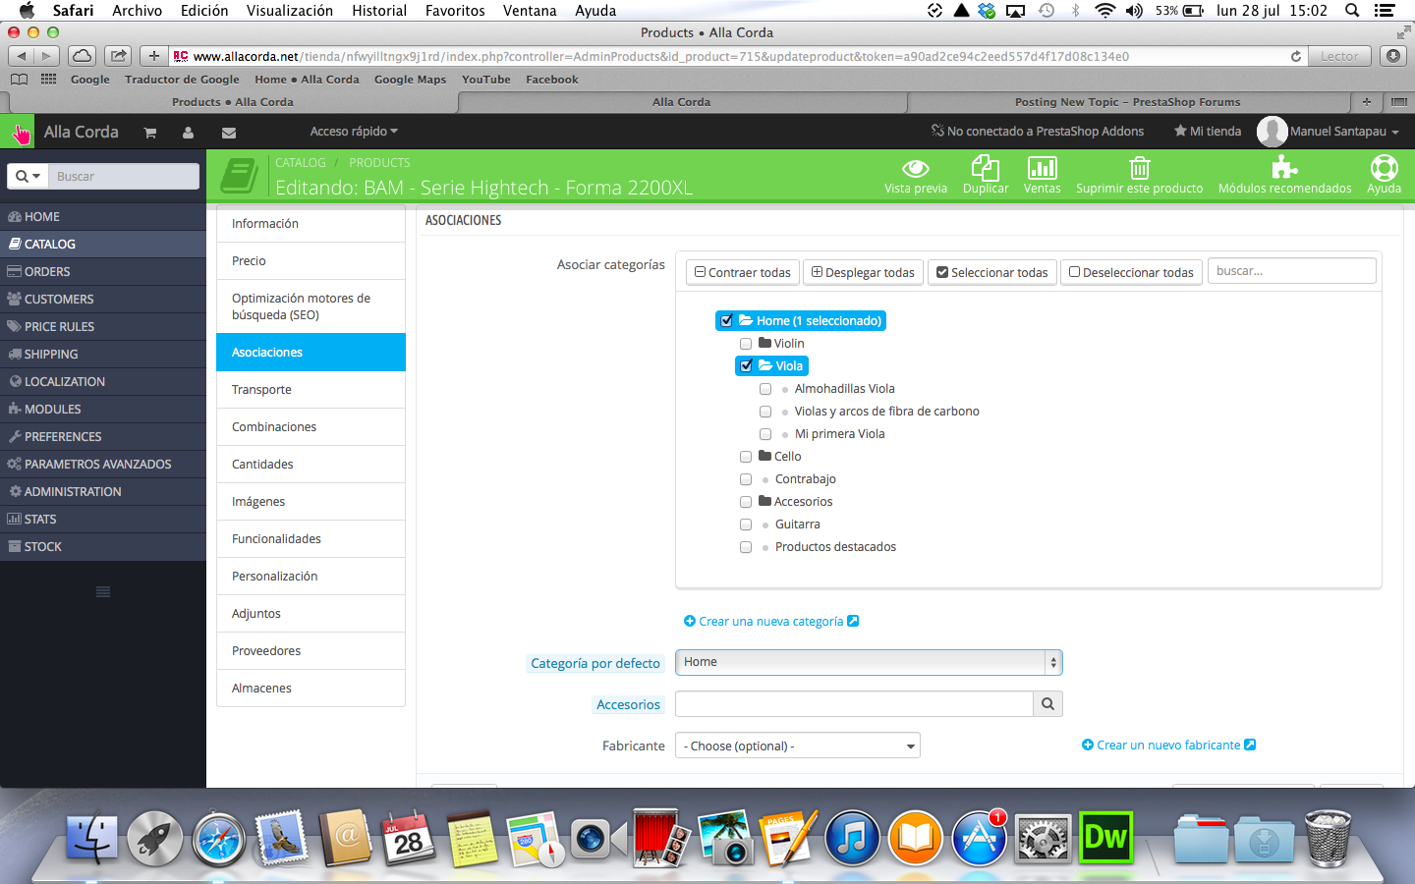The width and height of the screenshot is (1415, 884).
Task: Click the envelope messages icon in header
Action: (229, 133)
